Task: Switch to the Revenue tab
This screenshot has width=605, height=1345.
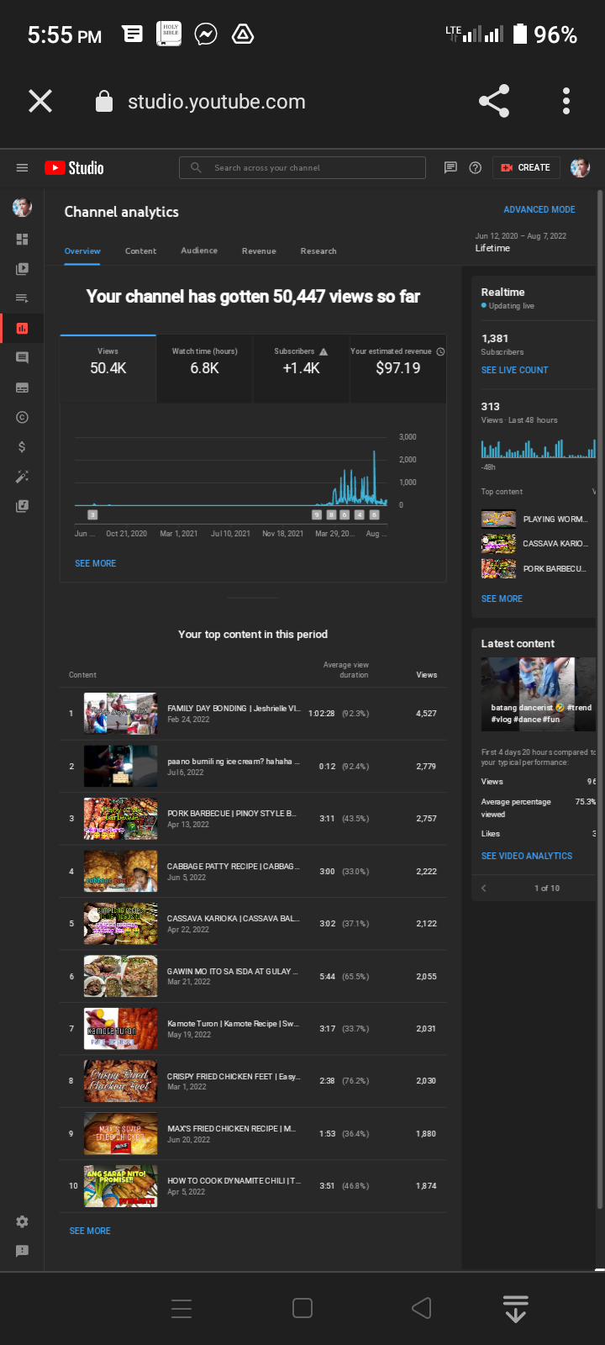Action: (x=259, y=251)
